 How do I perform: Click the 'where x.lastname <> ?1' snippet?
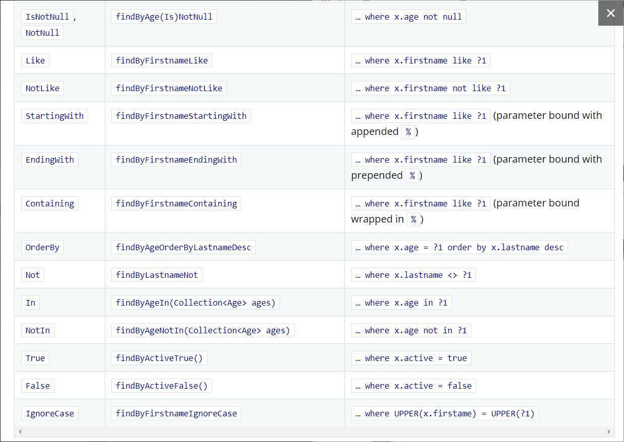413,275
